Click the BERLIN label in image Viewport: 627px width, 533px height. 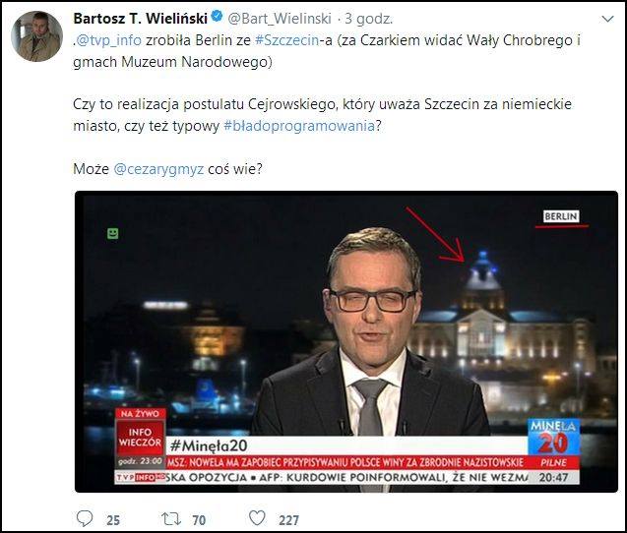[x=561, y=216]
